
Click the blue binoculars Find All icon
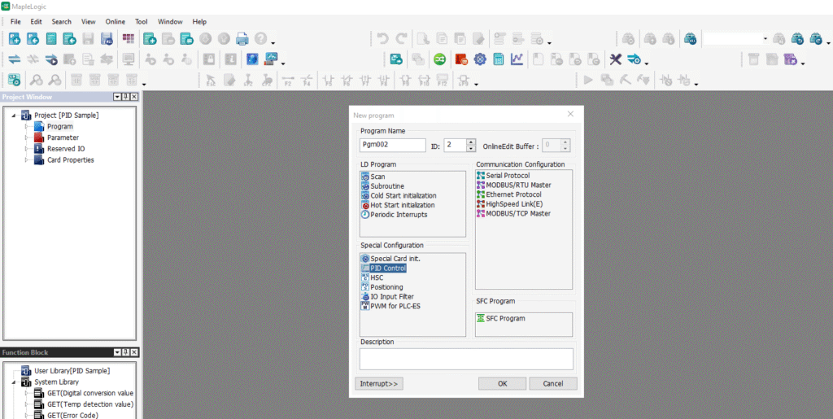click(x=690, y=38)
